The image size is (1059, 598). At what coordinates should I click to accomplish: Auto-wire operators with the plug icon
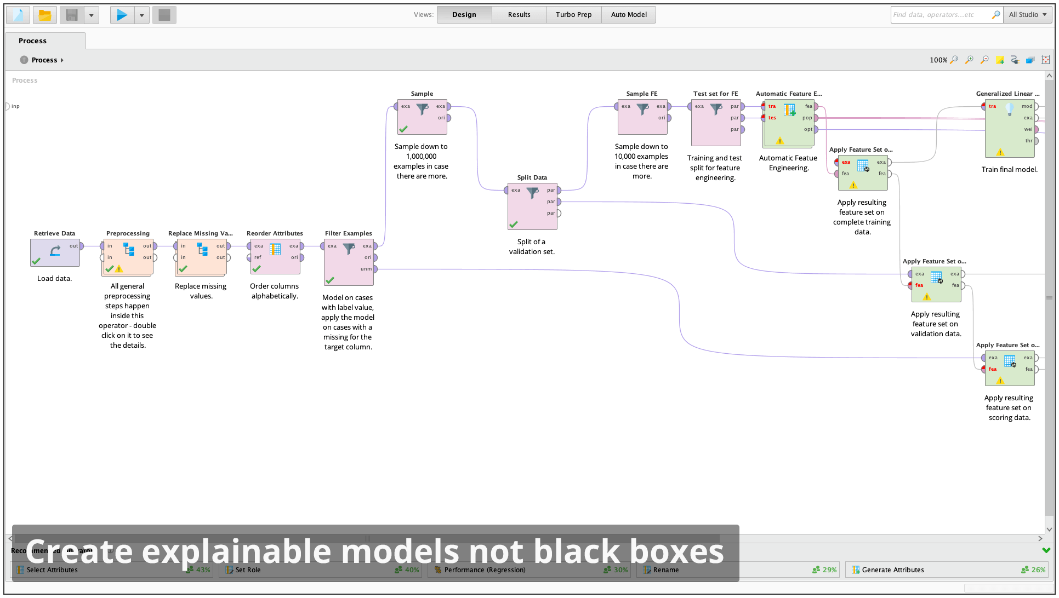coord(1014,60)
